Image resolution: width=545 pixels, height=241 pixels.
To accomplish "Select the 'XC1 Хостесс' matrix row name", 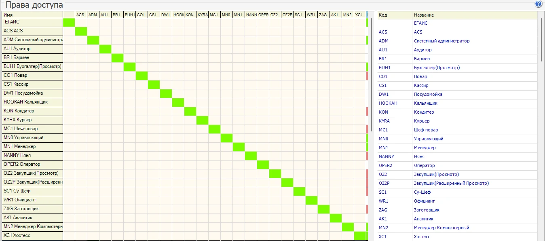I will (x=32, y=236).
